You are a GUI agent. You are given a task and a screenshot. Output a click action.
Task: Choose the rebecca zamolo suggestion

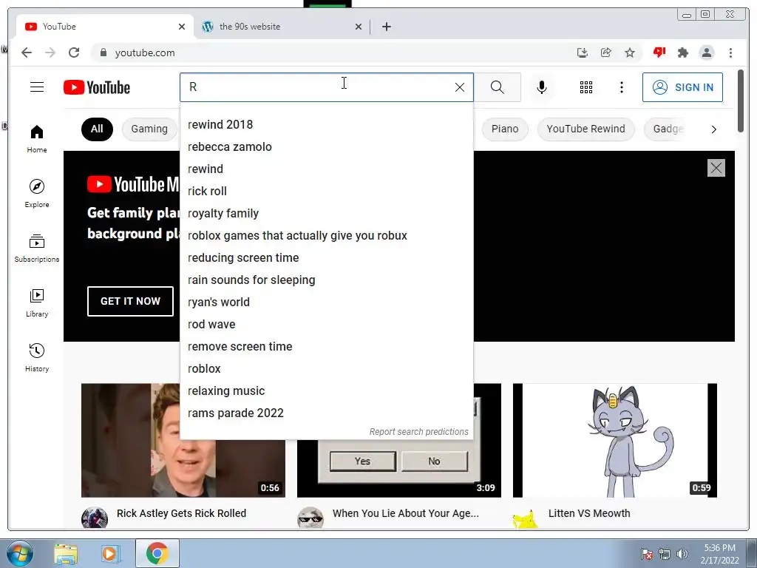click(326, 147)
